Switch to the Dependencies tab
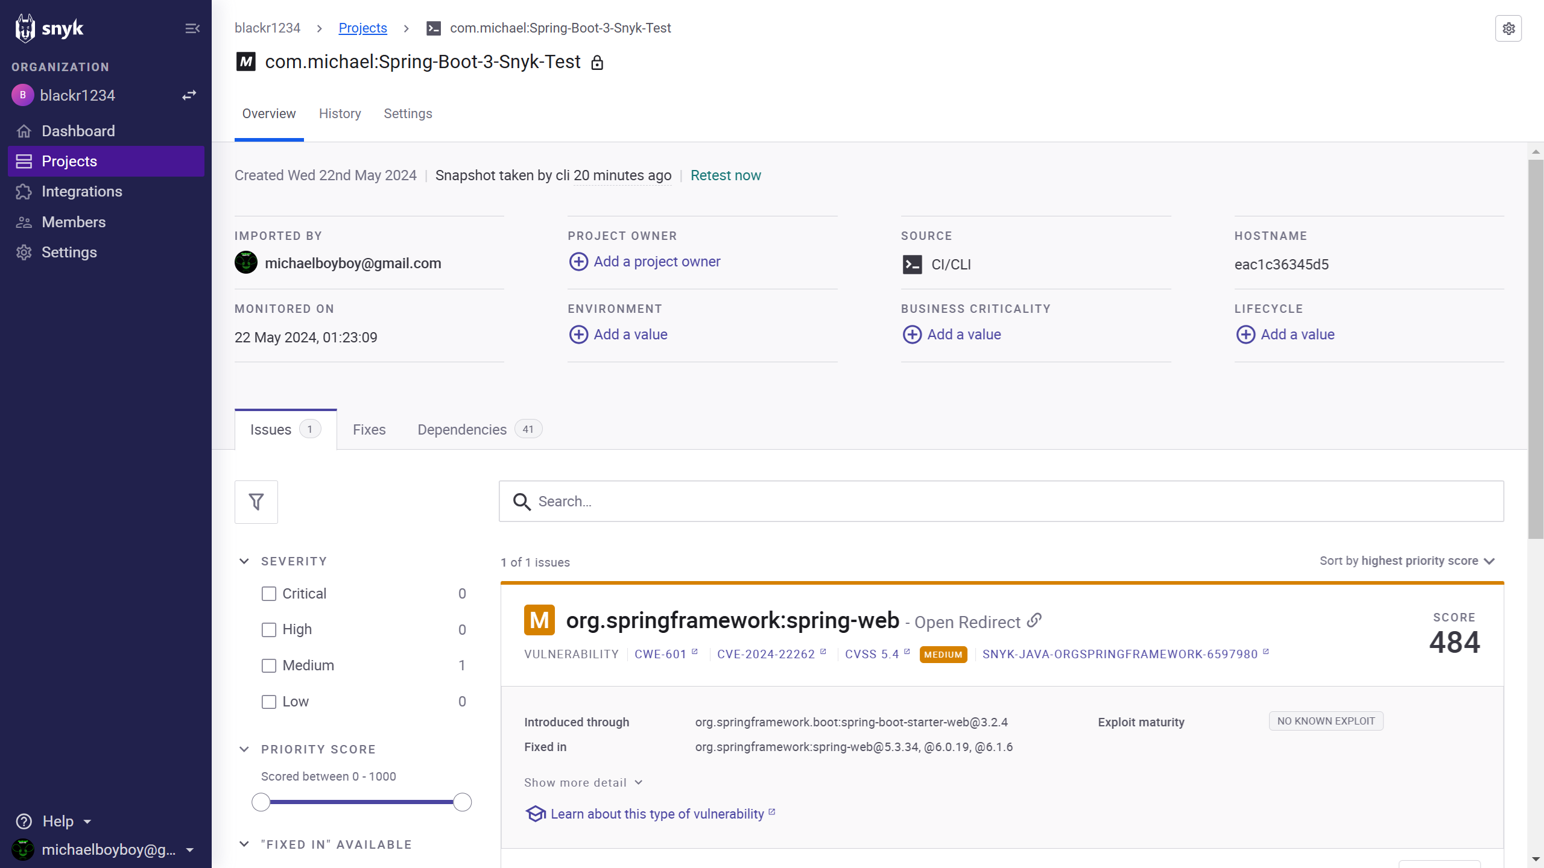Image resolution: width=1544 pixels, height=868 pixels. (479, 430)
